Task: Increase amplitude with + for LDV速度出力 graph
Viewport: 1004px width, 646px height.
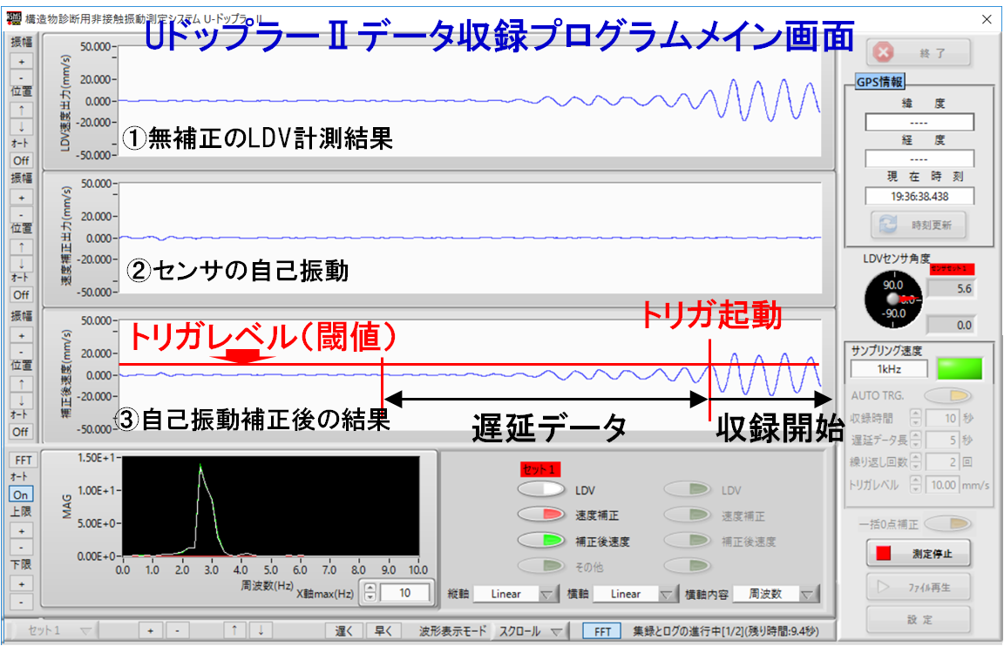Action: click(x=21, y=61)
